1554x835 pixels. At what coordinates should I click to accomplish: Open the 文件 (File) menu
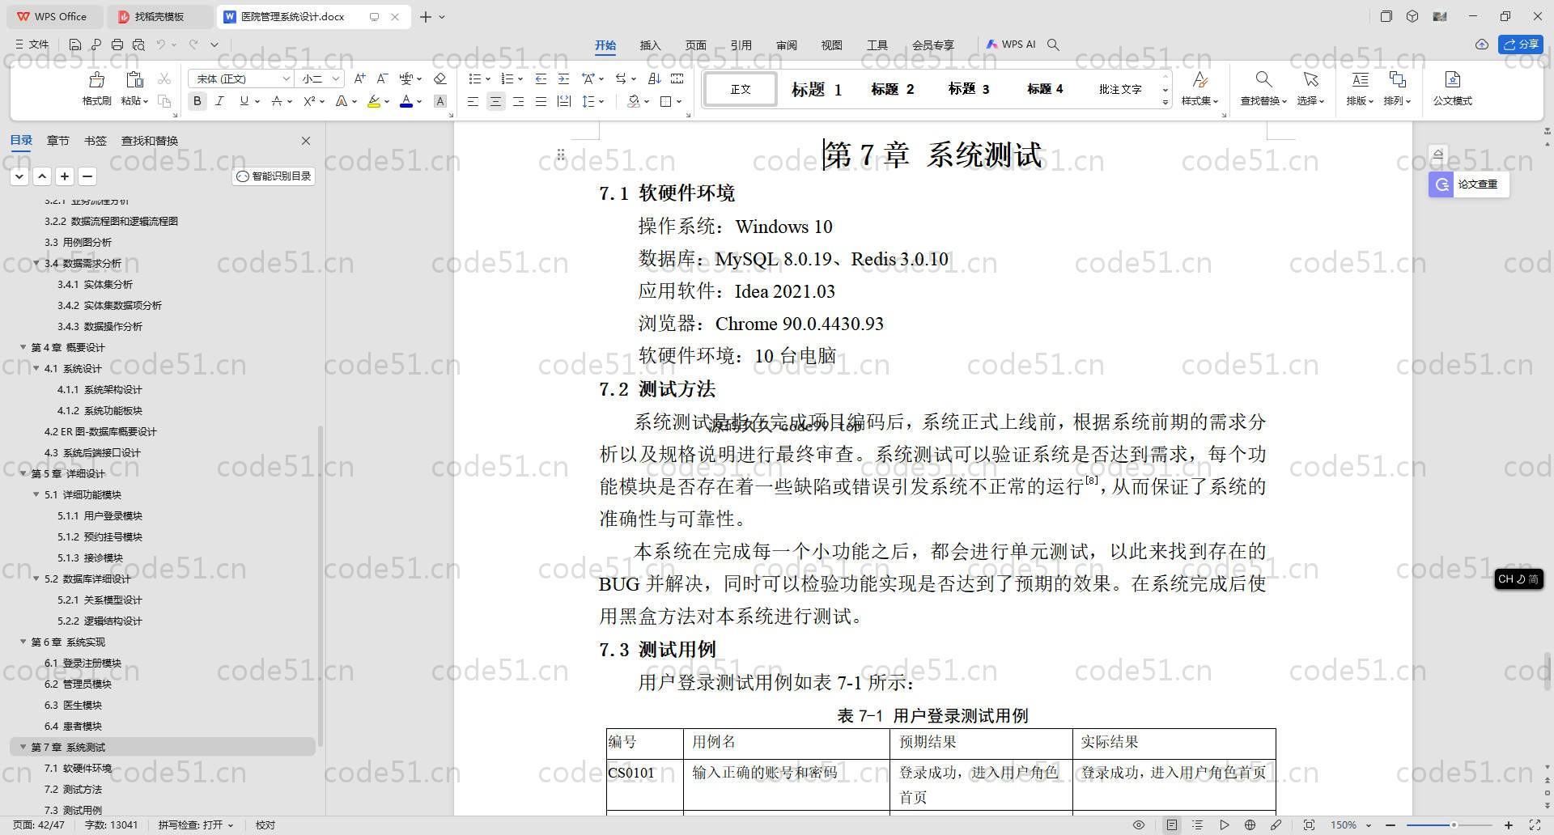point(32,45)
